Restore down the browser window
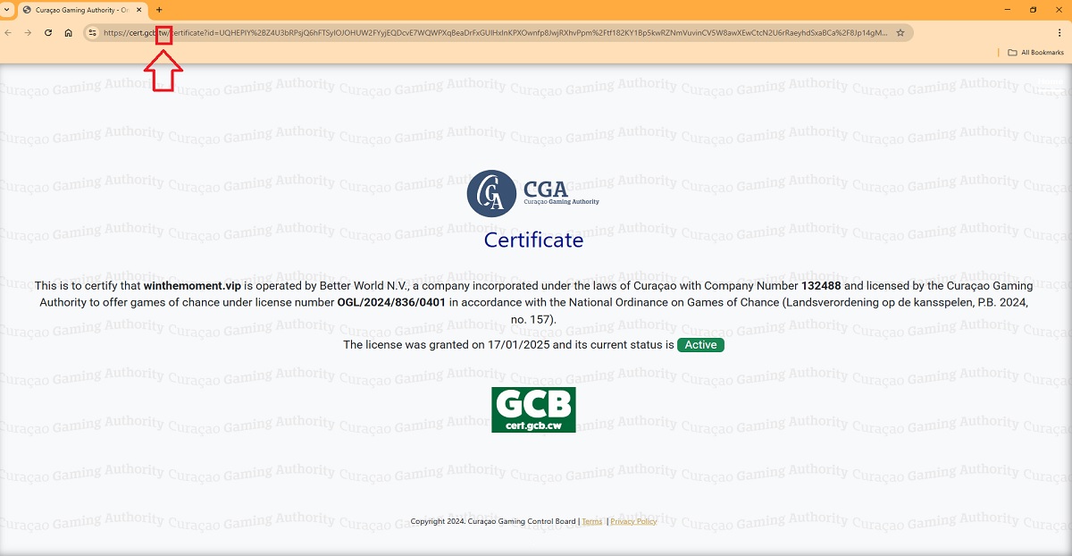This screenshot has height=556, width=1072. point(1034,10)
